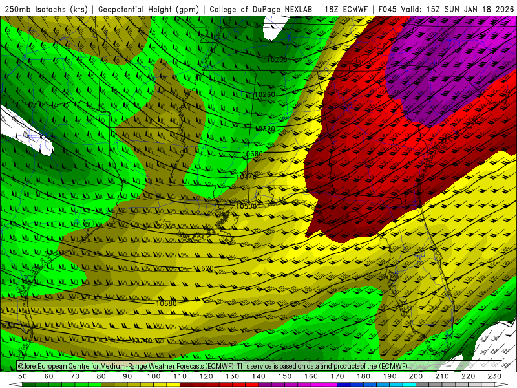517x388 pixels.
Task: Click the "15Z SUN JAN 18 2026" valid time
Action: point(470,9)
